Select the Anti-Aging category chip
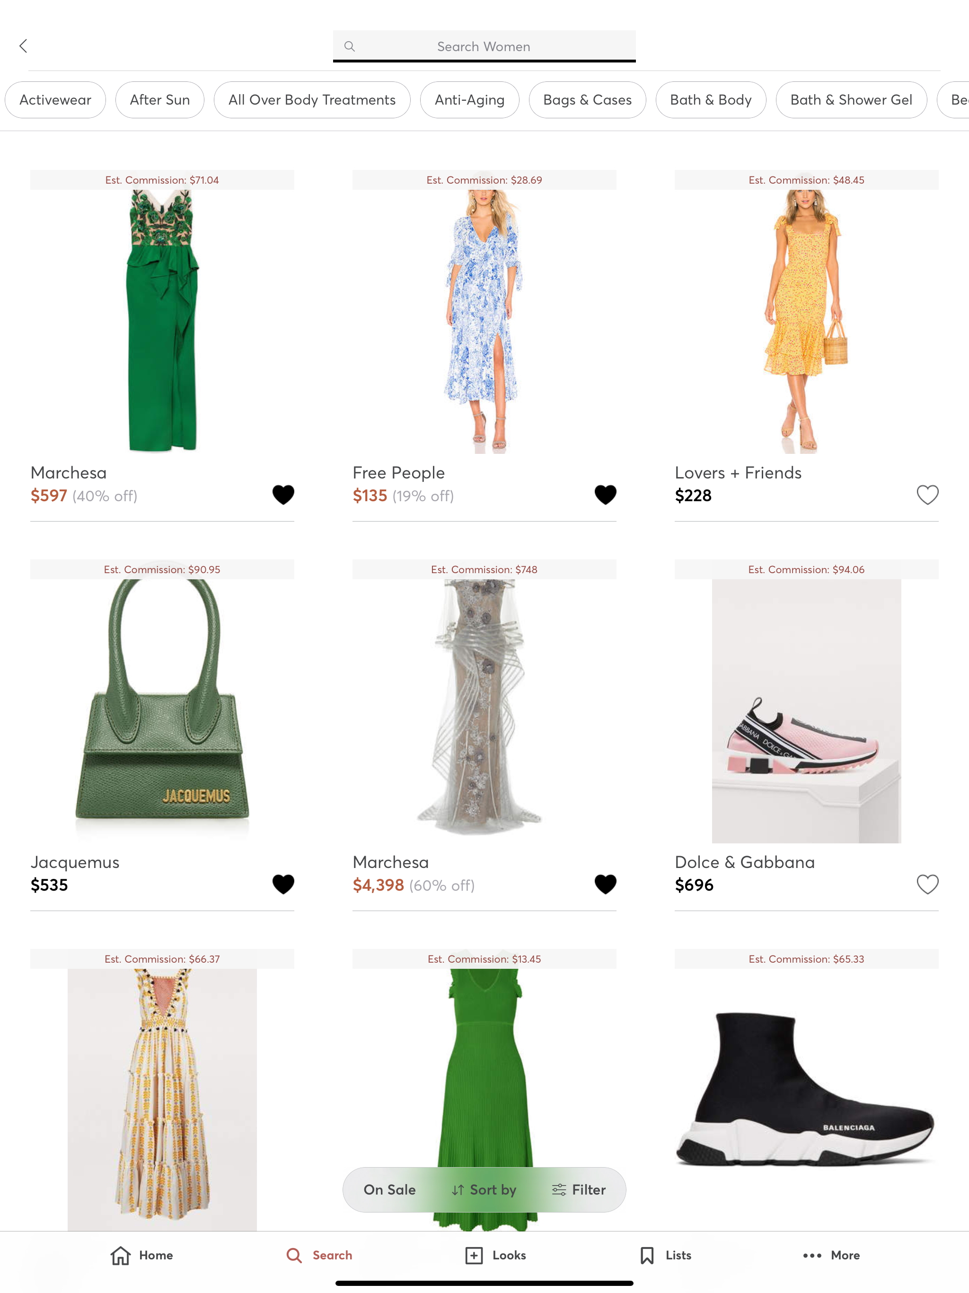 (469, 100)
